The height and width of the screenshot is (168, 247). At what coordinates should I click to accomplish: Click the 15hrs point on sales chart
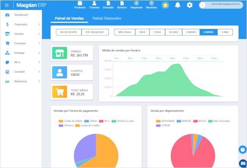pos(172,65)
